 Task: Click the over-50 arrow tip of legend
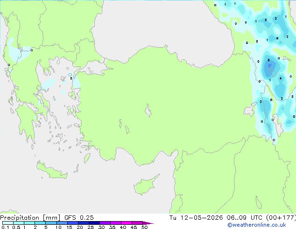[x=148, y=223]
